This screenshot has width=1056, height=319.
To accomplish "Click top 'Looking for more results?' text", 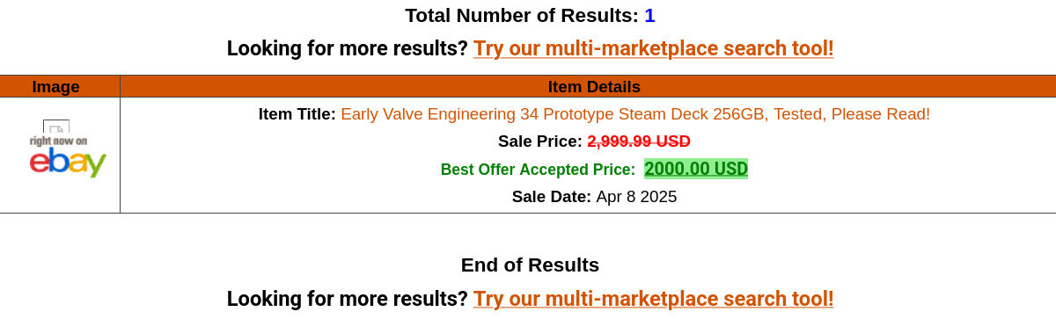I will pos(347,48).
